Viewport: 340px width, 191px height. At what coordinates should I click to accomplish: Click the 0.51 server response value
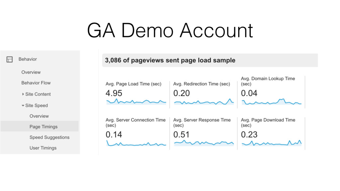click(x=182, y=135)
